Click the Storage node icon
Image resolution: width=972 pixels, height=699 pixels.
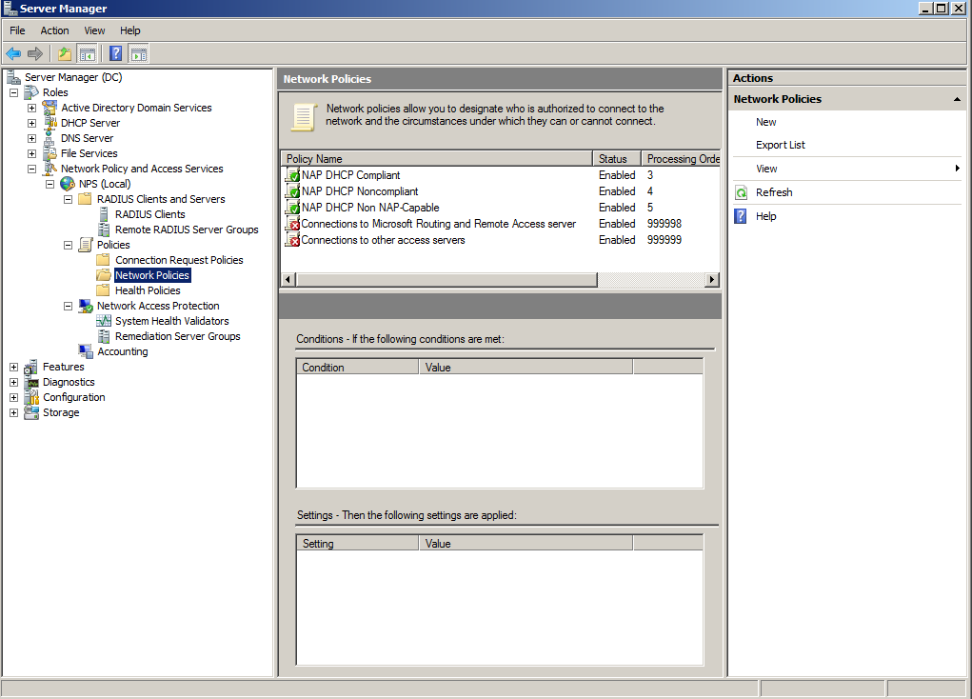(31, 412)
